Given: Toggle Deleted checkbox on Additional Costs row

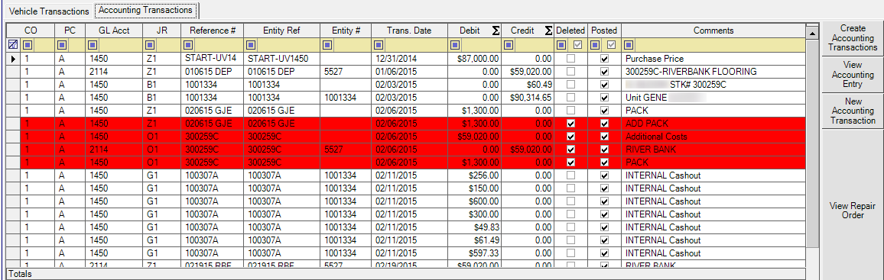Looking at the screenshot, I should pyautogui.click(x=571, y=136).
